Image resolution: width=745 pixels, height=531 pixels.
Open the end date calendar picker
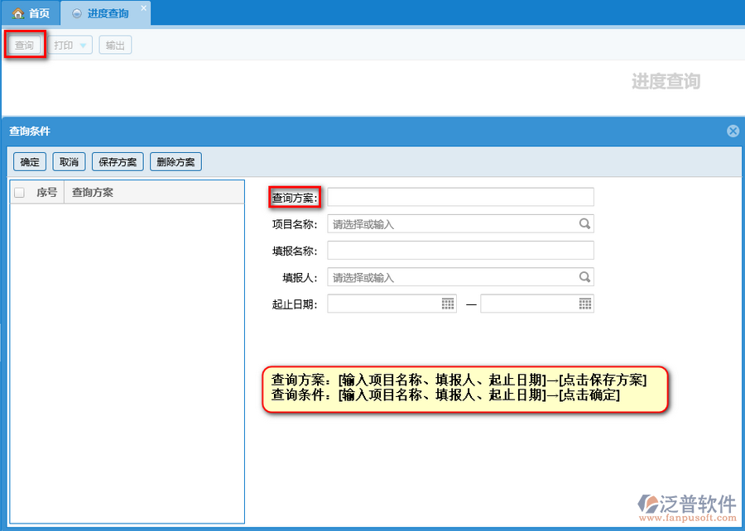(584, 304)
